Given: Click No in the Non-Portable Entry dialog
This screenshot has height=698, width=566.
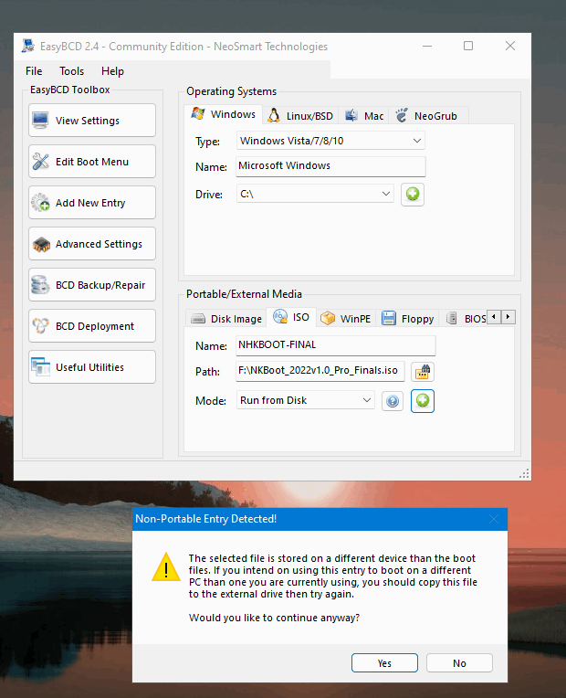Looking at the screenshot, I should point(459,663).
